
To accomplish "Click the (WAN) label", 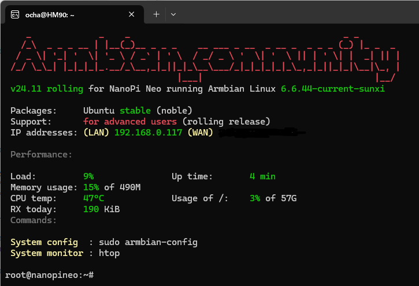I will tap(201, 133).
